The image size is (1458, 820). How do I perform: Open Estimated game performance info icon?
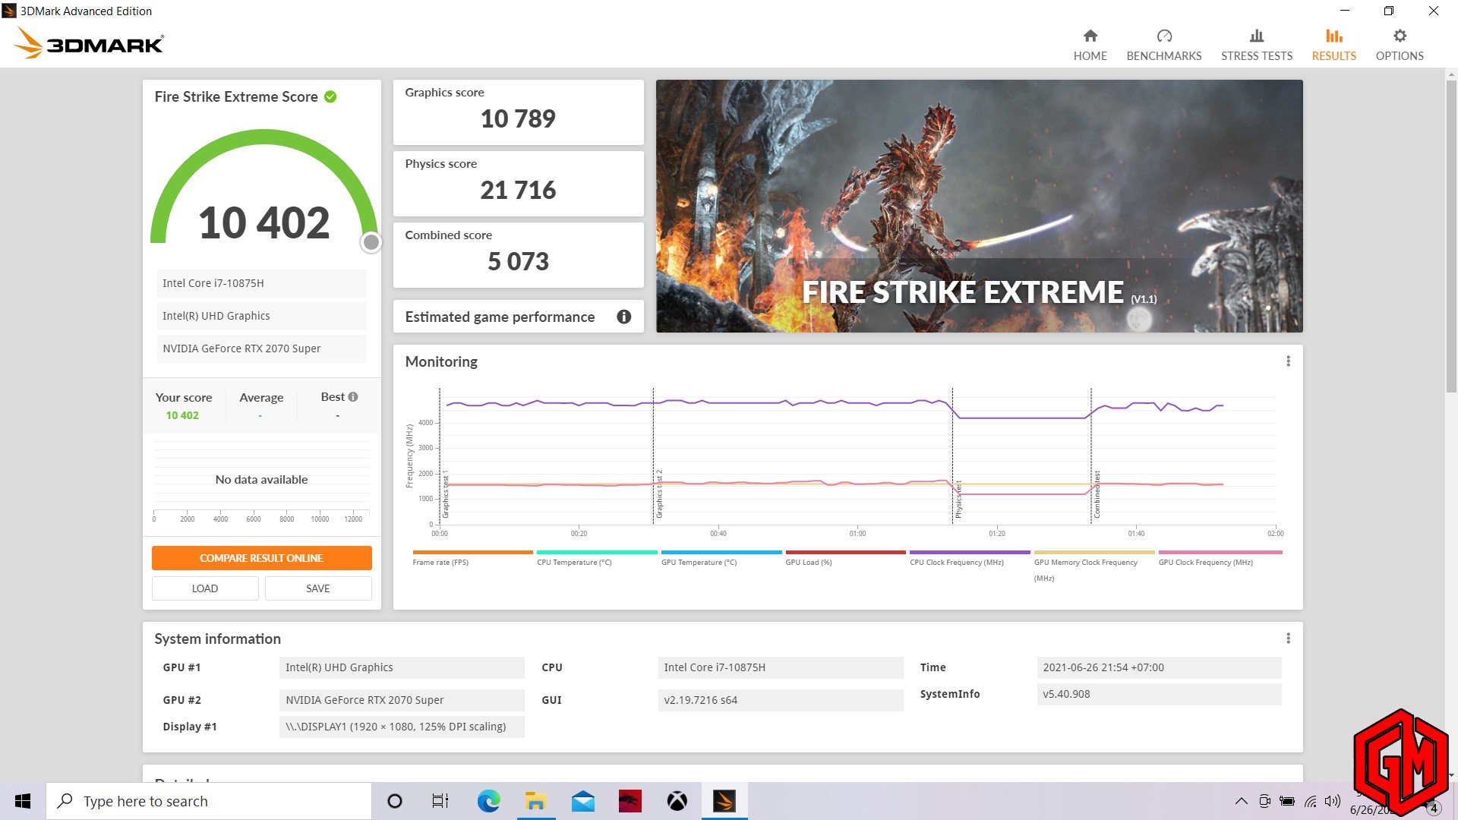pyautogui.click(x=623, y=317)
